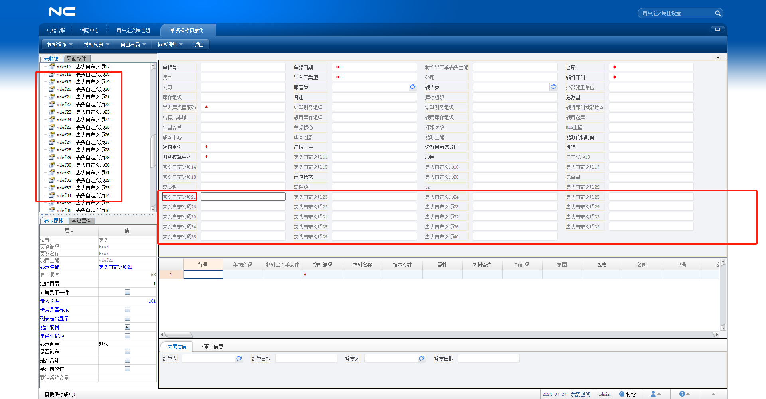
Task: Open the 审计信息 tab
Action: tap(212, 346)
